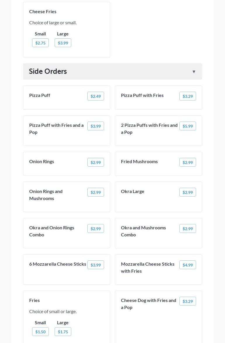Choose Mozzarella Cheese Sticks with Fries $4.99

[x=188, y=265]
